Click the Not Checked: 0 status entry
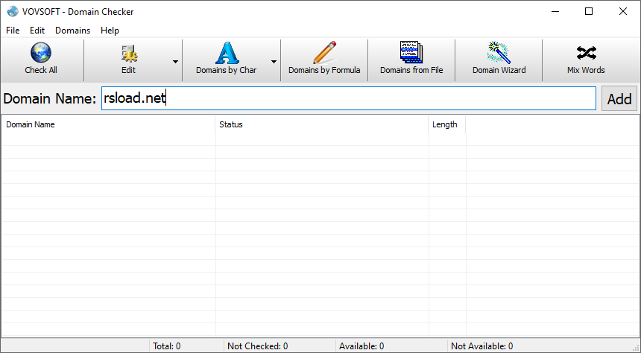 coord(258,346)
